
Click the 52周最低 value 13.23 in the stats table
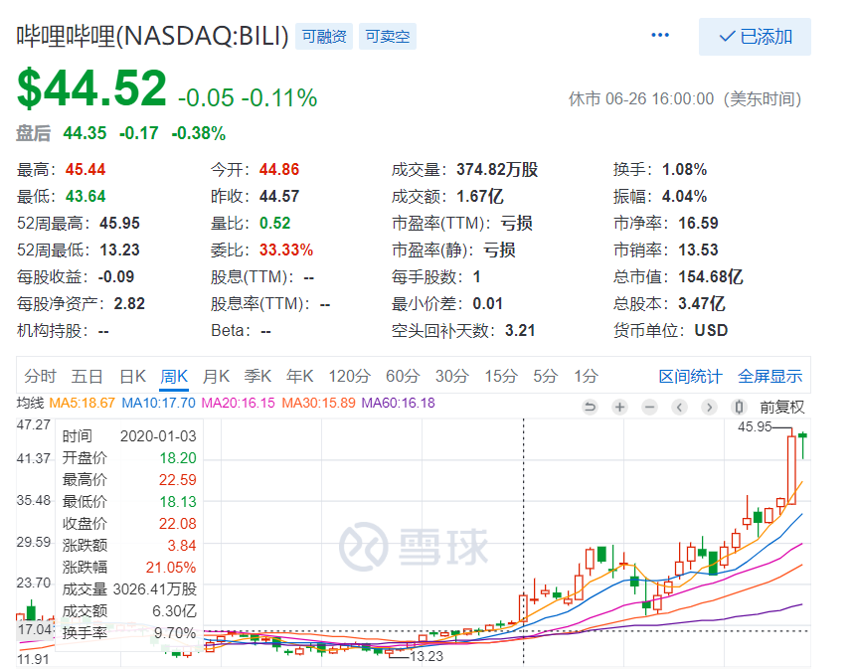(x=119, y=250)
